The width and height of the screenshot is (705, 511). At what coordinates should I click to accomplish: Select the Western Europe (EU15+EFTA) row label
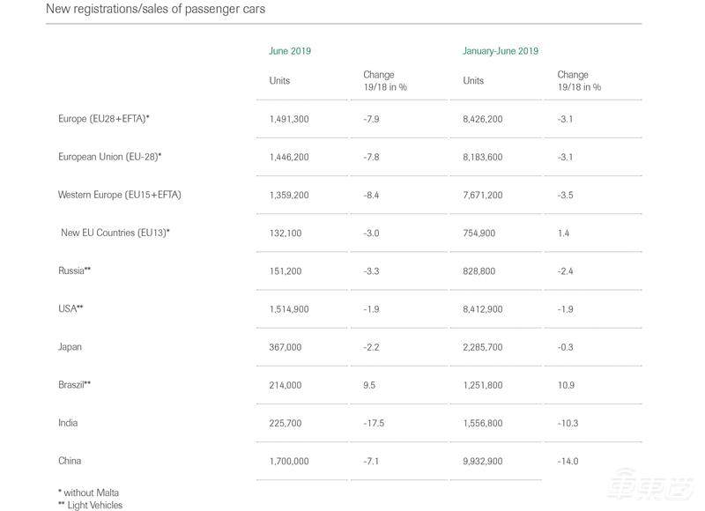119,195
